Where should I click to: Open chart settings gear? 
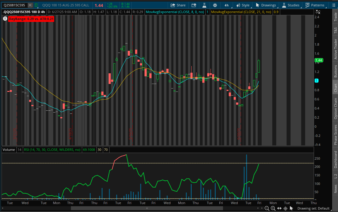click(x=215, y=5)
